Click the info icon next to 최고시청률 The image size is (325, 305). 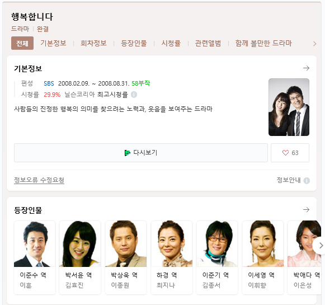click(x=134, y=95)
